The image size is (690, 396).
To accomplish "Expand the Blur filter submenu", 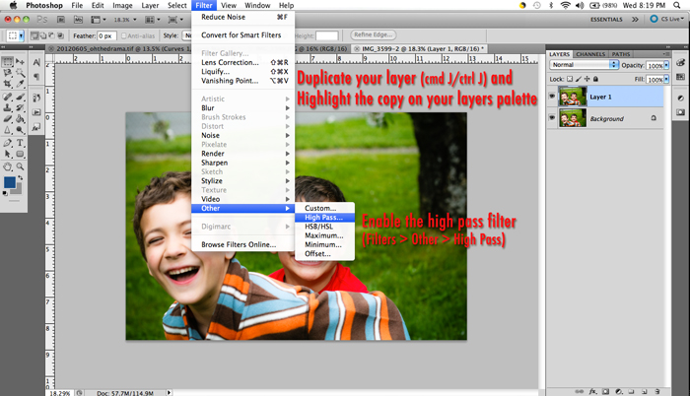I will [242, 107].
